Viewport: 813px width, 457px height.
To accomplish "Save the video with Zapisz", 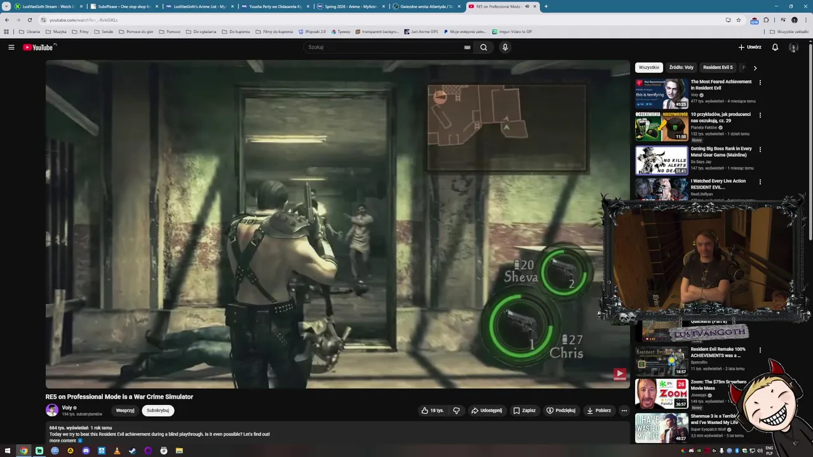I will pos(525,411).
